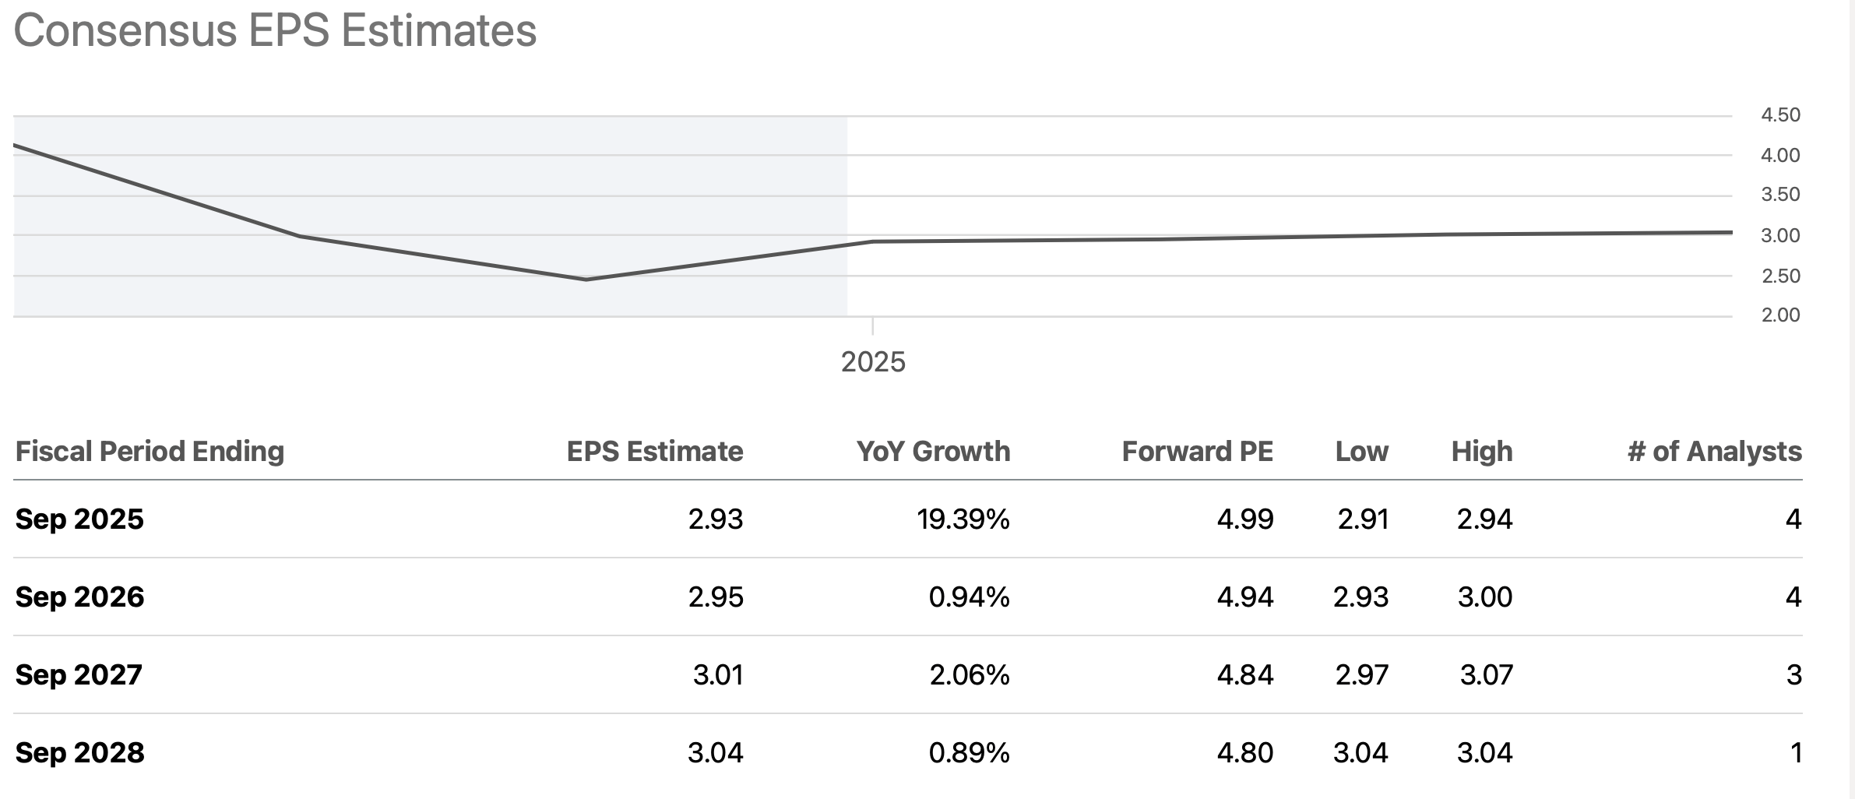The image size is (1855, 799).
Task: Sort by the YoY Growth column header
Action: click(x=932, y=452)
